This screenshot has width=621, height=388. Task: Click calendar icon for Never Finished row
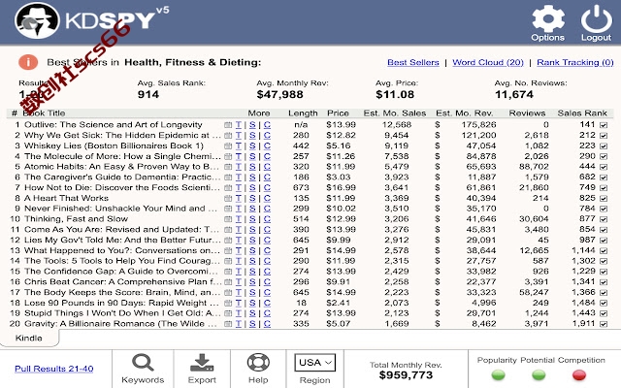point(228,209)
